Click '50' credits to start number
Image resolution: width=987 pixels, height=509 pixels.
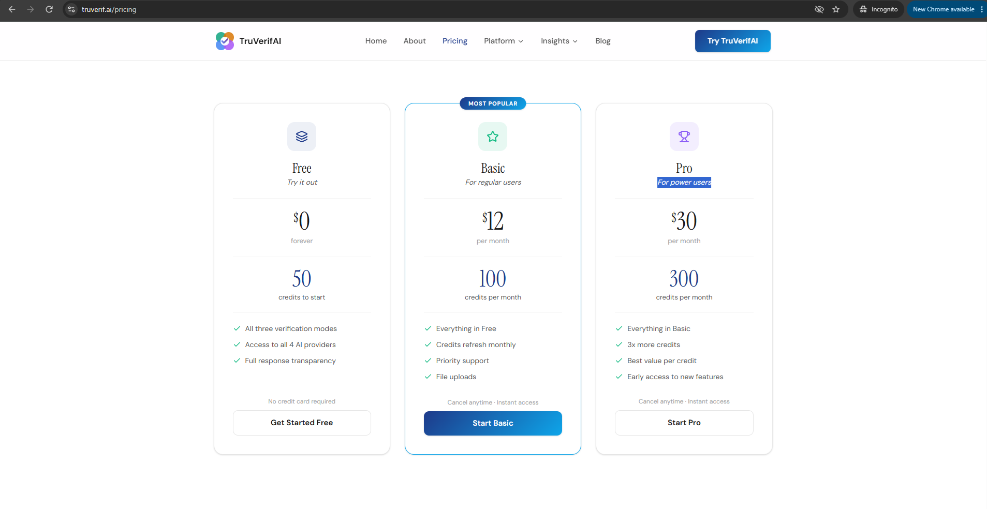[302, 279]
